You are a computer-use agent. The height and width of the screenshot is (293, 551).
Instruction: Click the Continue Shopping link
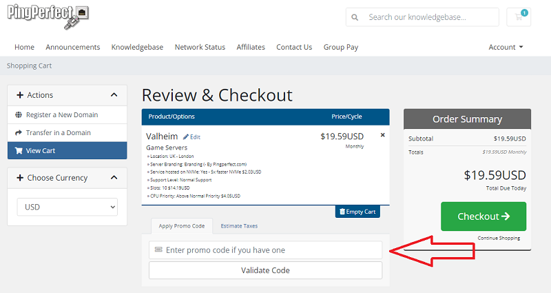[x=499, y=238]
